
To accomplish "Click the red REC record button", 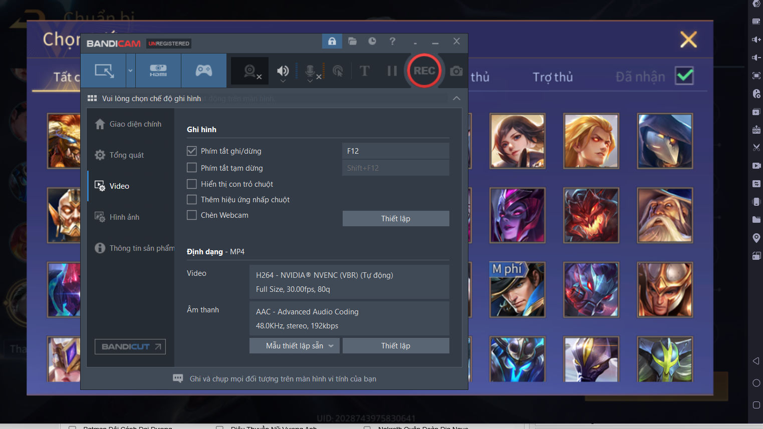I will (x=424, y=71).
